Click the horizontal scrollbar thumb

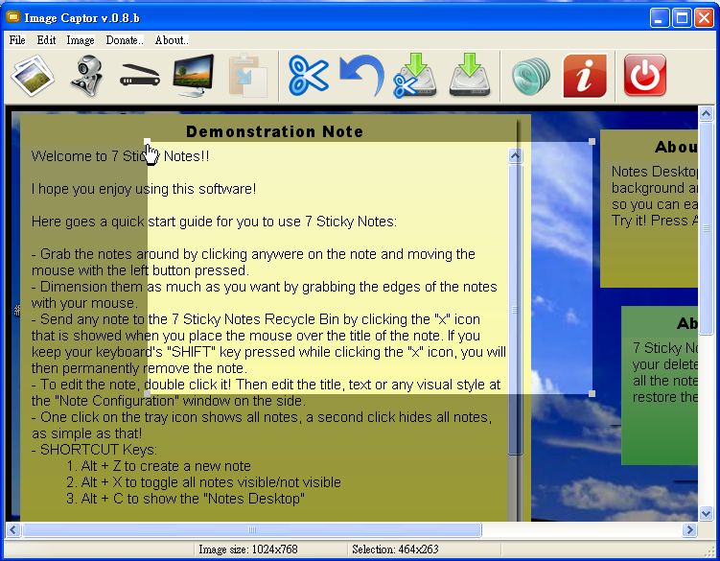(251, 529)
